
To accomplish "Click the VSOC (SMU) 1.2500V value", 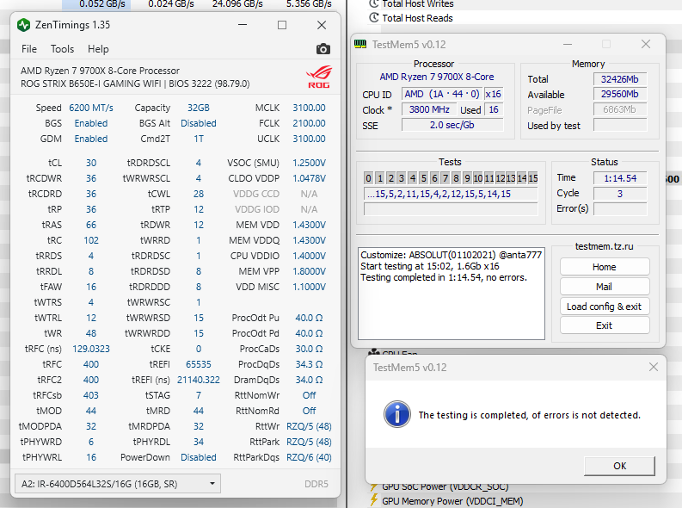I will click(309, 163).
